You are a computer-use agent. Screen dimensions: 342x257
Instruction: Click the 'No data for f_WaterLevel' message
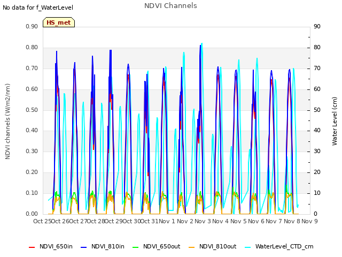(x=38, y=7)
